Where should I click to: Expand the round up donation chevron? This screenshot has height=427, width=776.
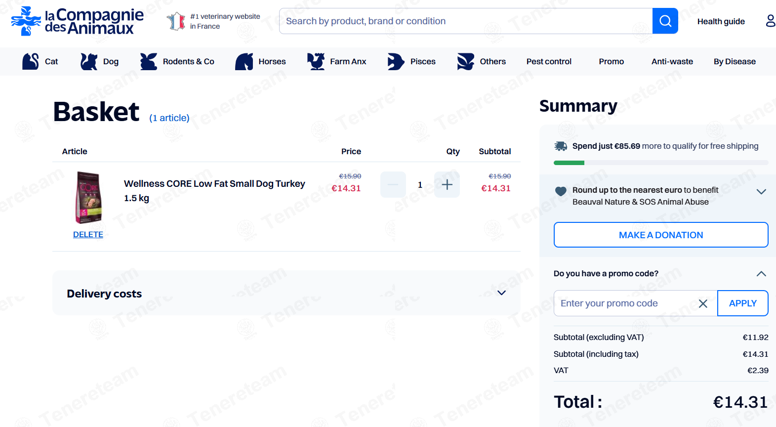761,192
